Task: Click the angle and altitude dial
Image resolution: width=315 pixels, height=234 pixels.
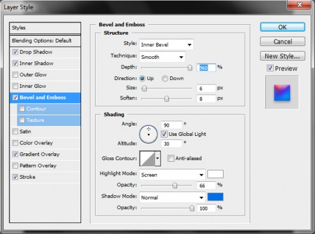Action: (148, 134)
